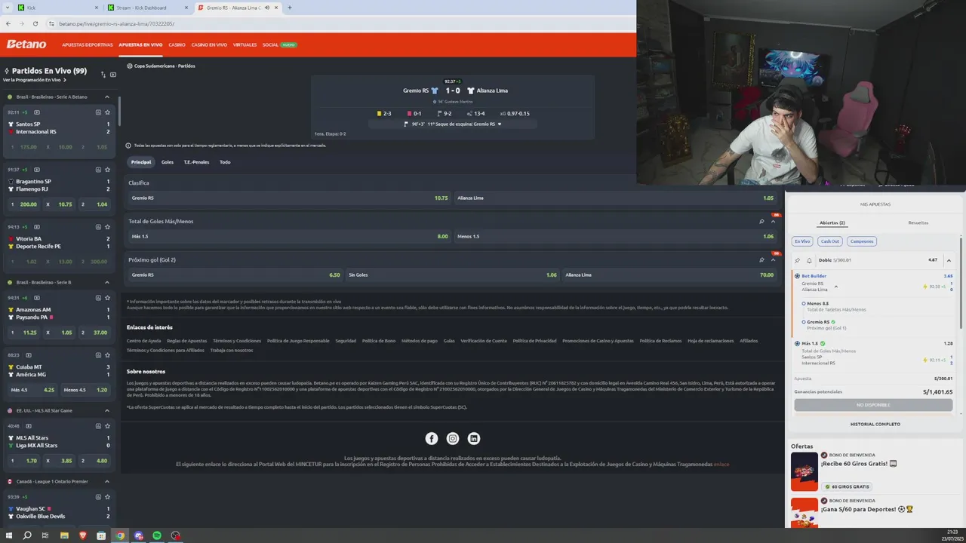This screenshot has height=543, width=966.
Task: Collapse Próximo gol (Gol 2) market
Action: 773,260
